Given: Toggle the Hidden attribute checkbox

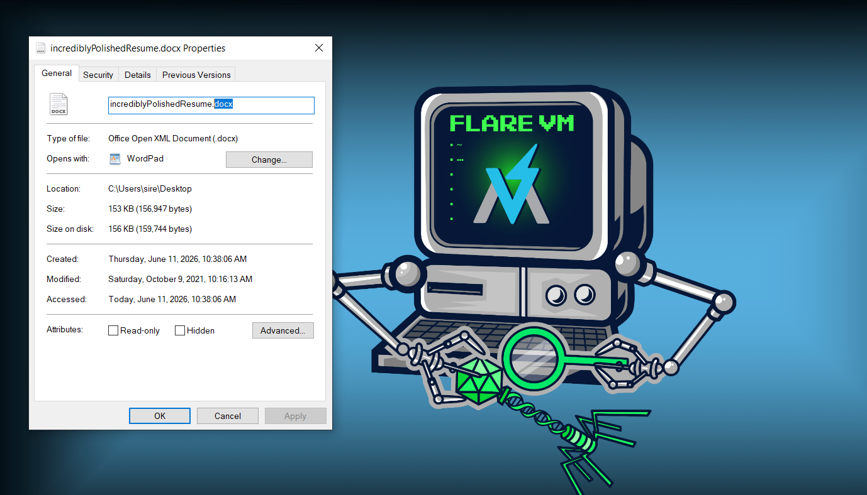Looking at the screenshot, I should (x=180, y=330).
